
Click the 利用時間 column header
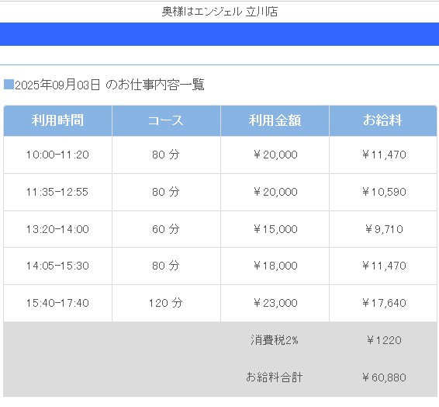pyautogui.click(x=57, y=121)
